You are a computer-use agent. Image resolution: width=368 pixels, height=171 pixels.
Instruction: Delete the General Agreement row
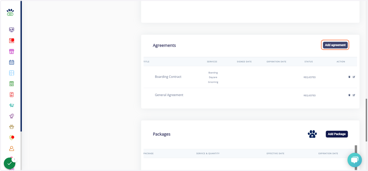(349, 95)
